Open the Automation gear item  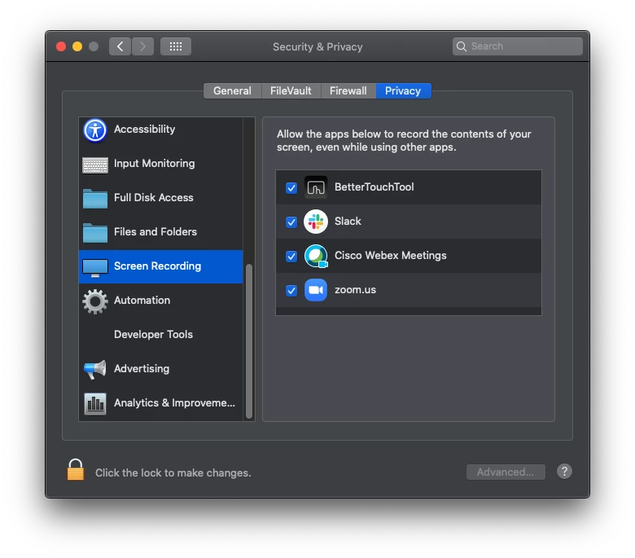tap(95, 301)
